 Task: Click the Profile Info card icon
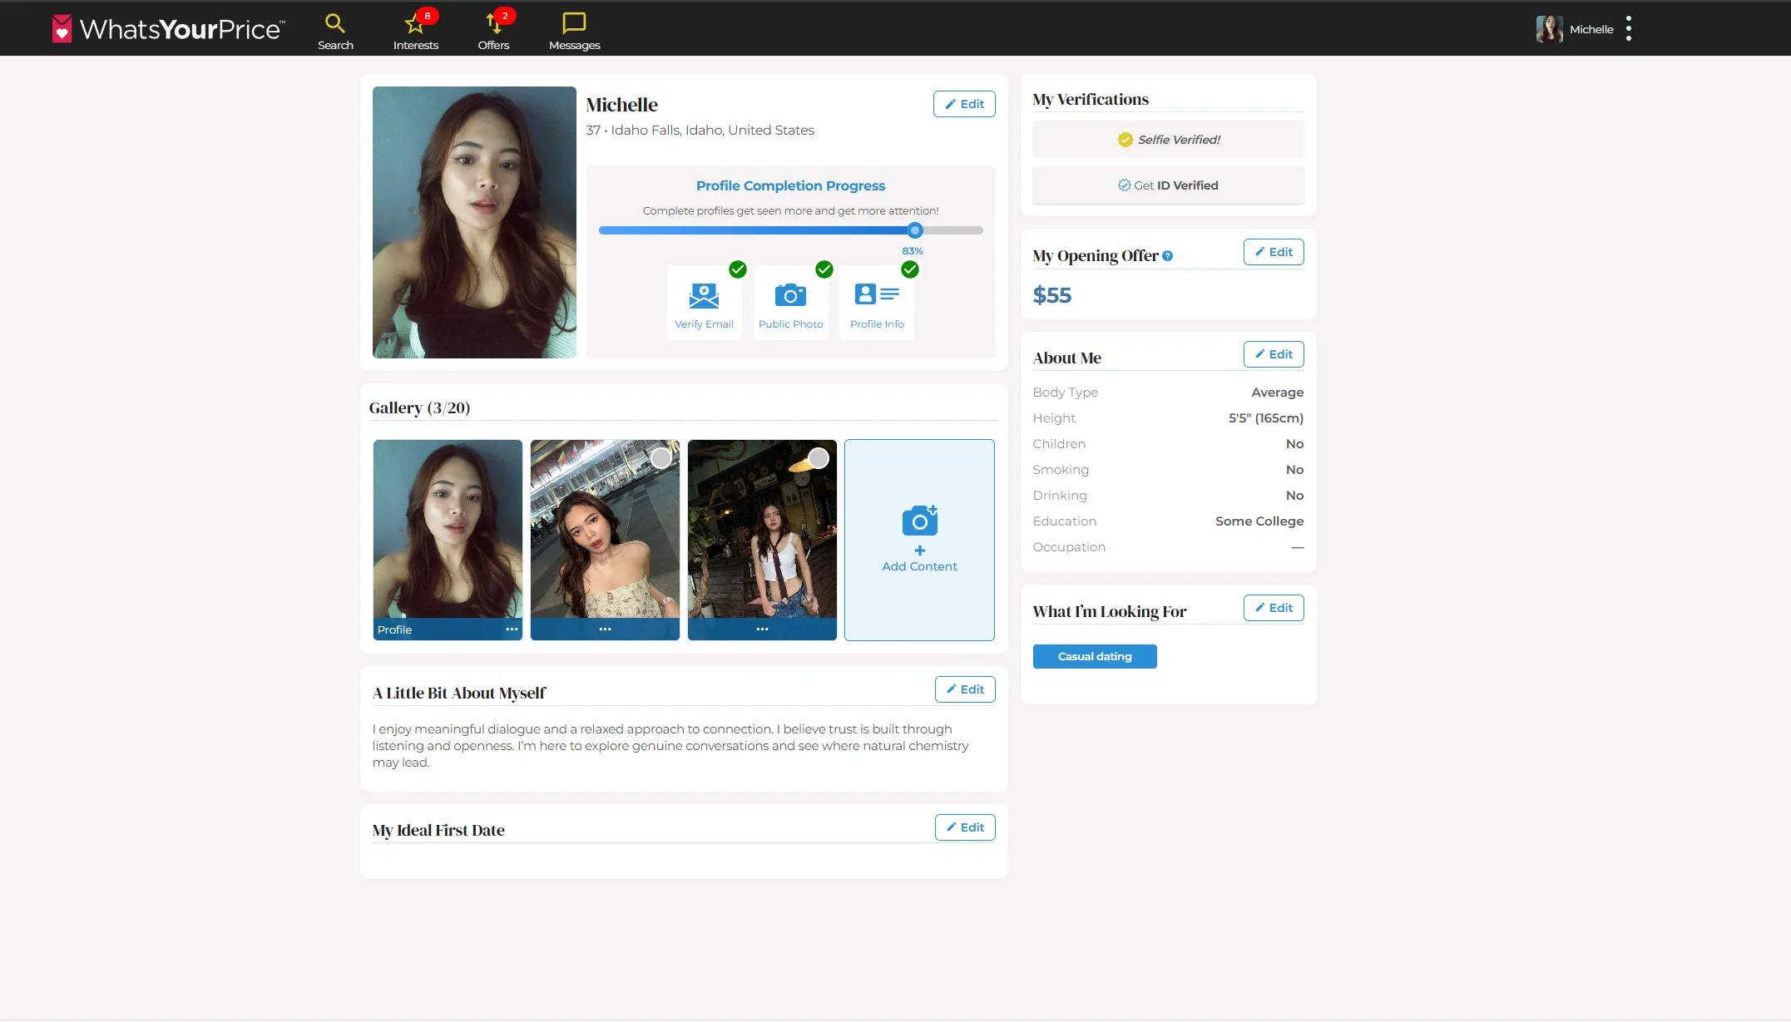(x=877, y=294)
